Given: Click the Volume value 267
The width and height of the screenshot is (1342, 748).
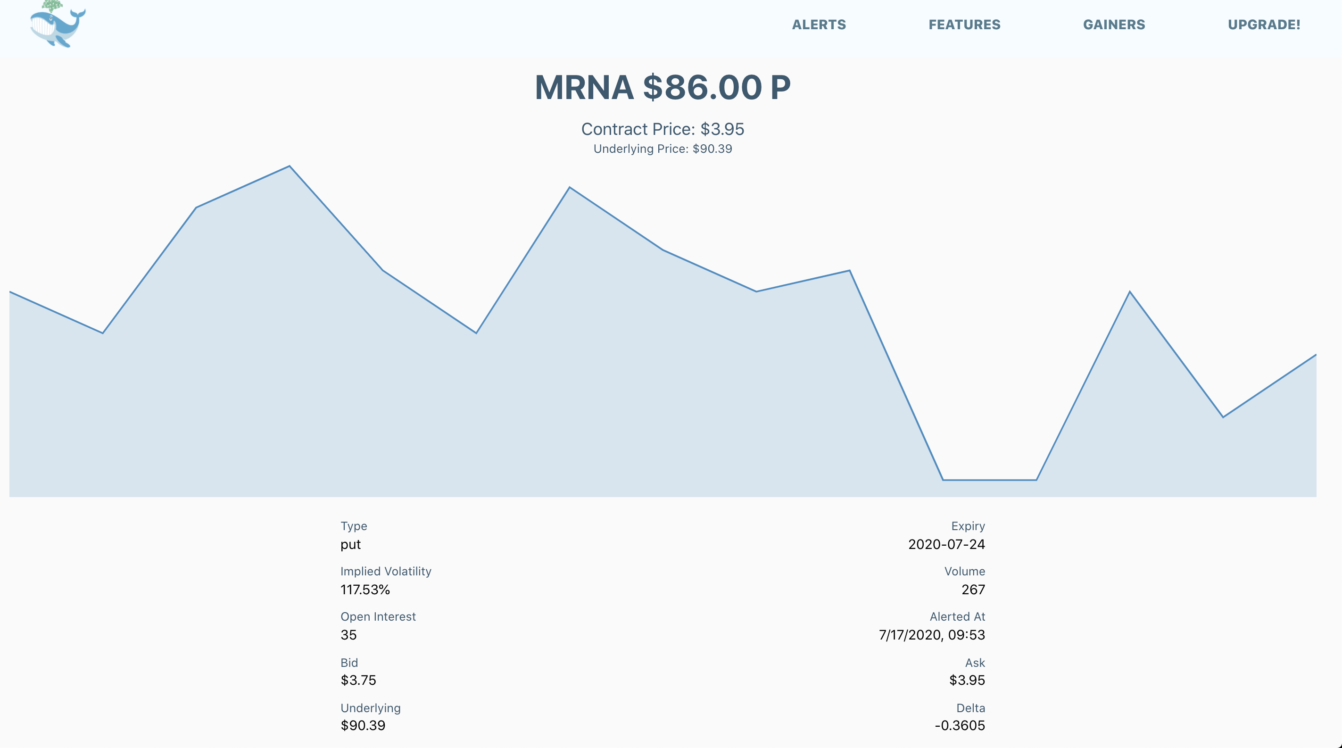Looking at the screenshot, I should click(x=973, y=590).
